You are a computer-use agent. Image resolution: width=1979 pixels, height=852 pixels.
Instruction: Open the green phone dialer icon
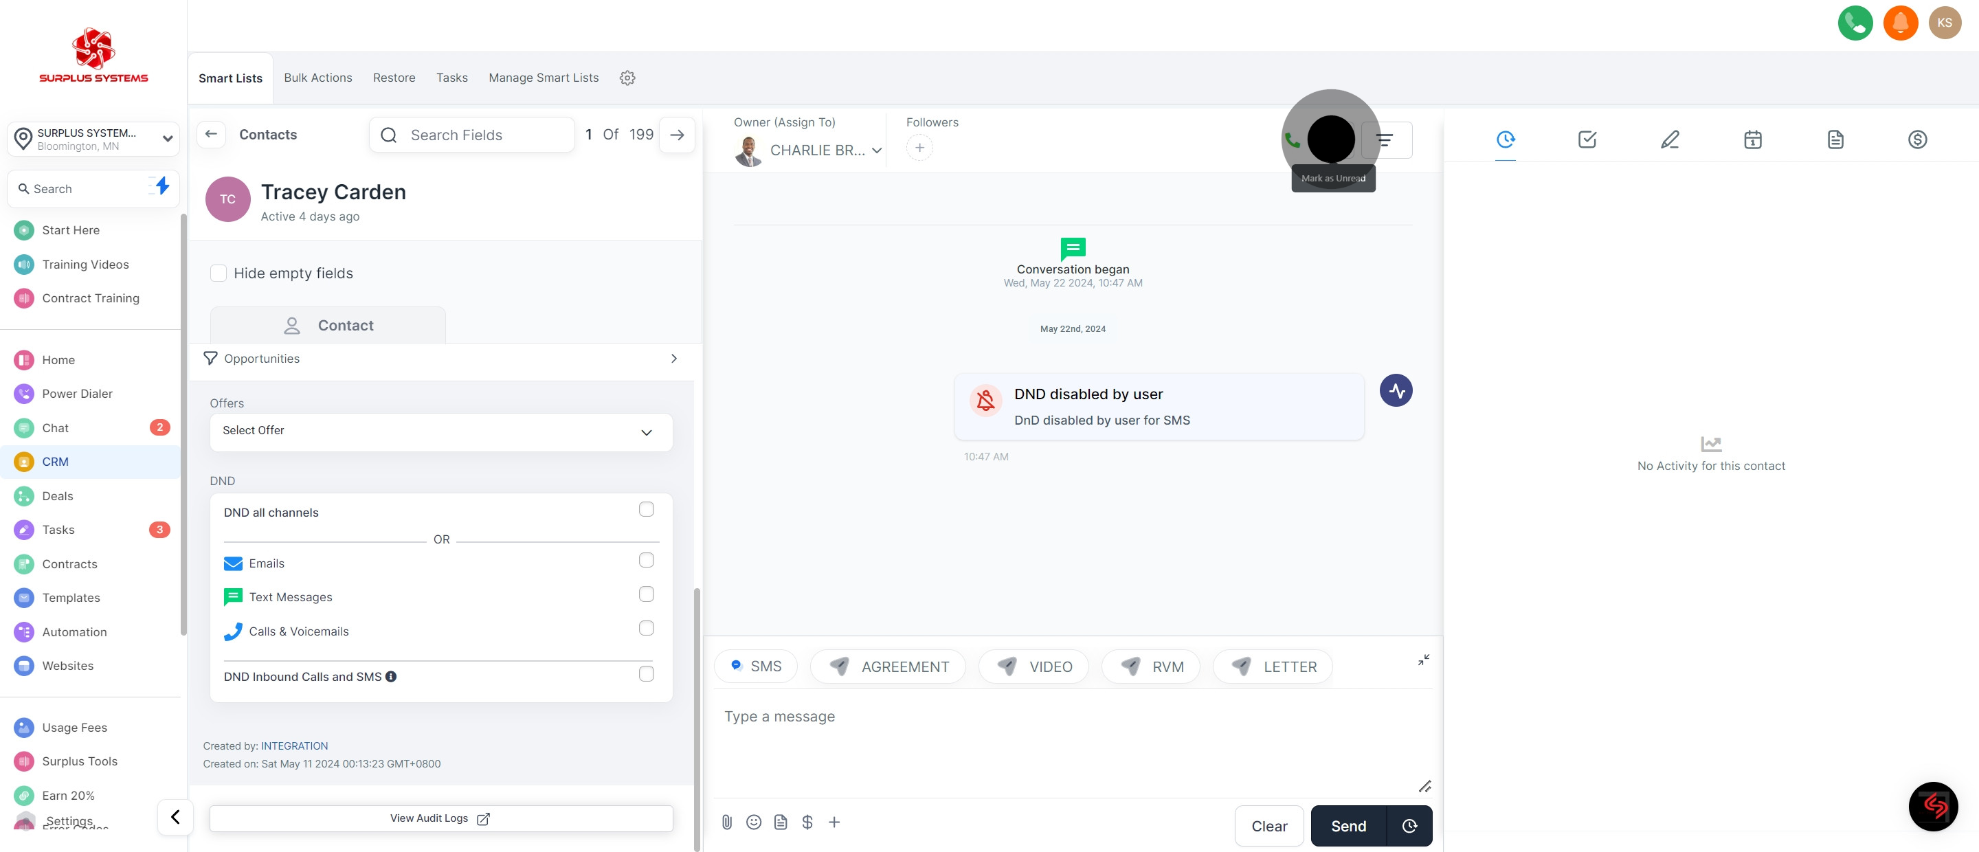point(1855,23)
